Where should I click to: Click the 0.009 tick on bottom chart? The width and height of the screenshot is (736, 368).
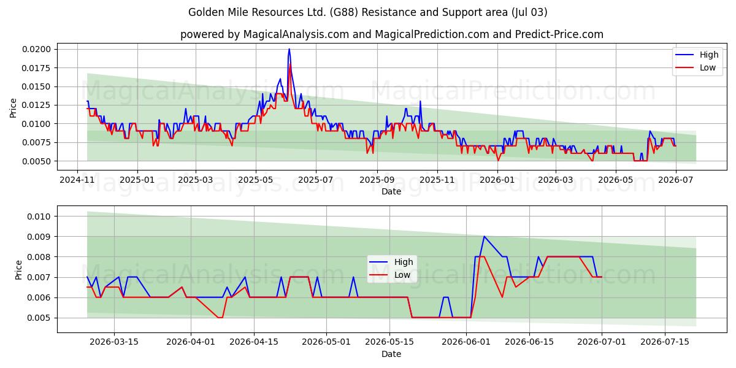(x=40, y=236)
